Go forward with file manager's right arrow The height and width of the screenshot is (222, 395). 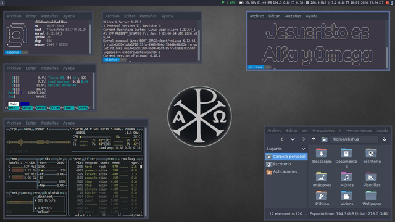pos(303,139)
